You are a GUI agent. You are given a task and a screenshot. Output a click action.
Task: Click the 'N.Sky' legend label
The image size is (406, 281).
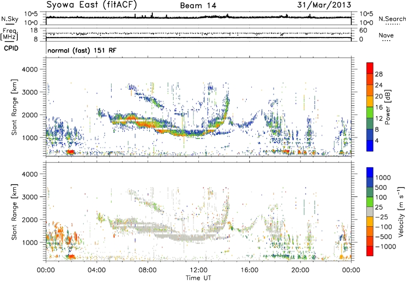click(x=10, y=19)
